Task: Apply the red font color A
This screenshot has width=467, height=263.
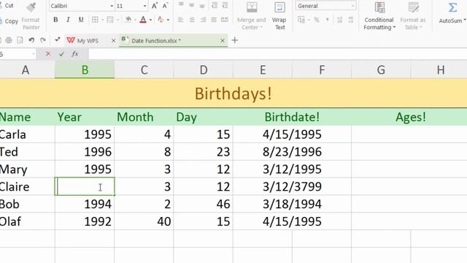Action: (x=143, y=20)
